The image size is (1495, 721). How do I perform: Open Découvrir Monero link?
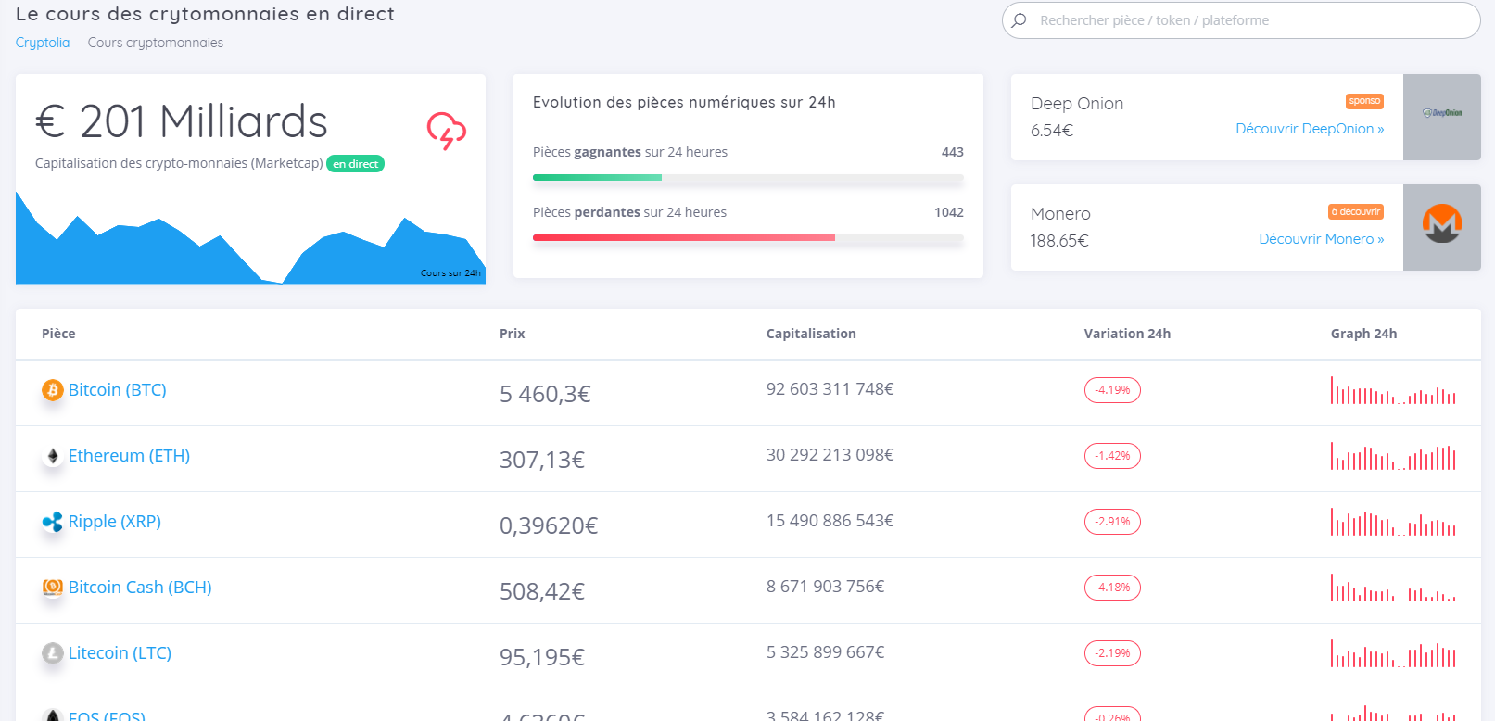[1321, 239]
